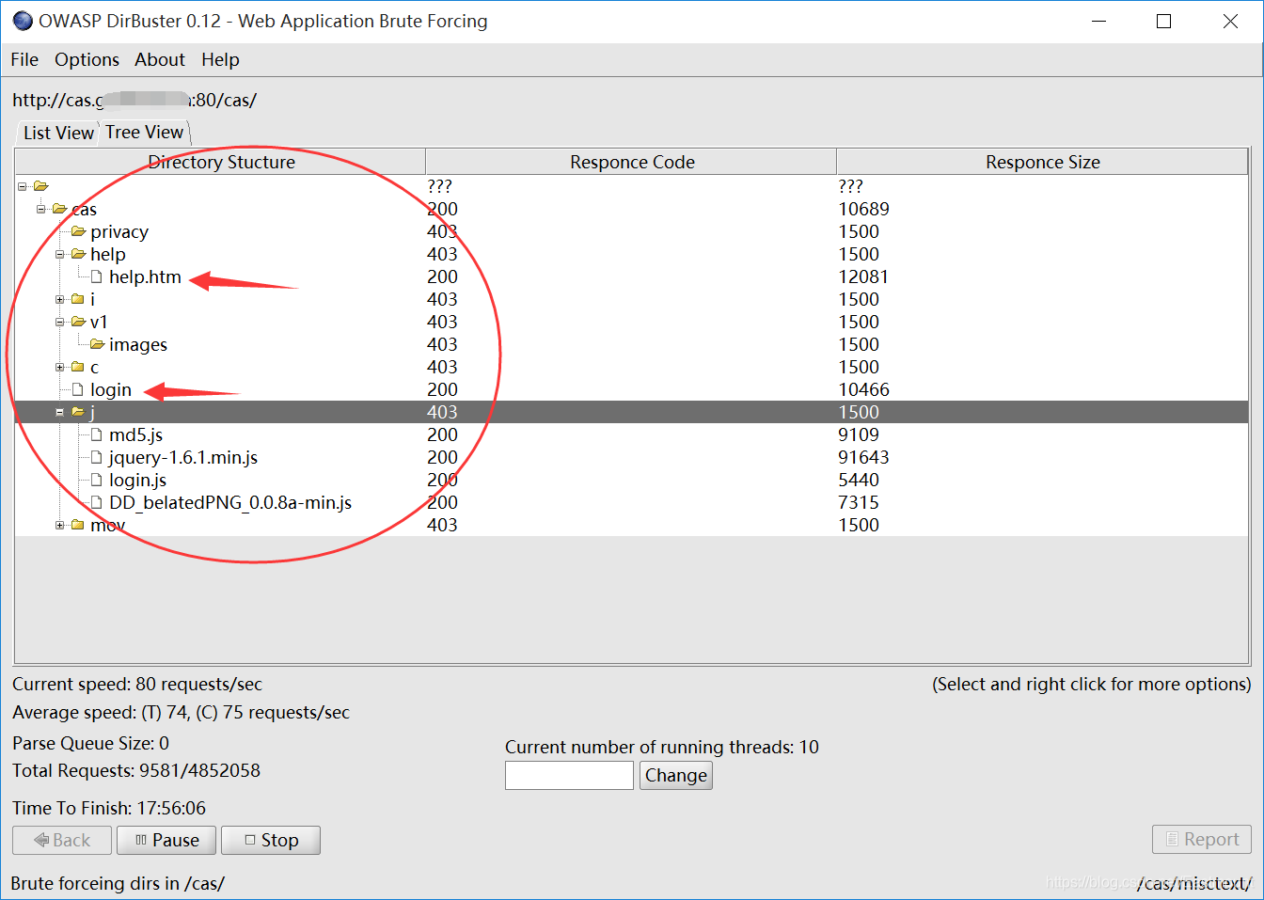Image resolution: width=1264 pixels, height=900 pixels.
Task: Click the Stop button
Action: (x=271, y=840)
